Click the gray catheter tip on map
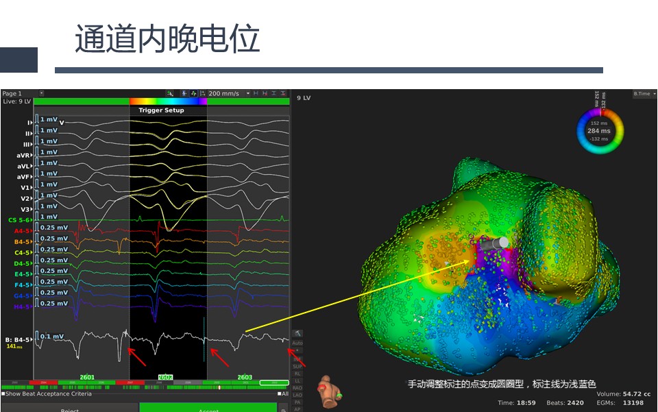The image size is (658, 412). [x=494, y=244]
